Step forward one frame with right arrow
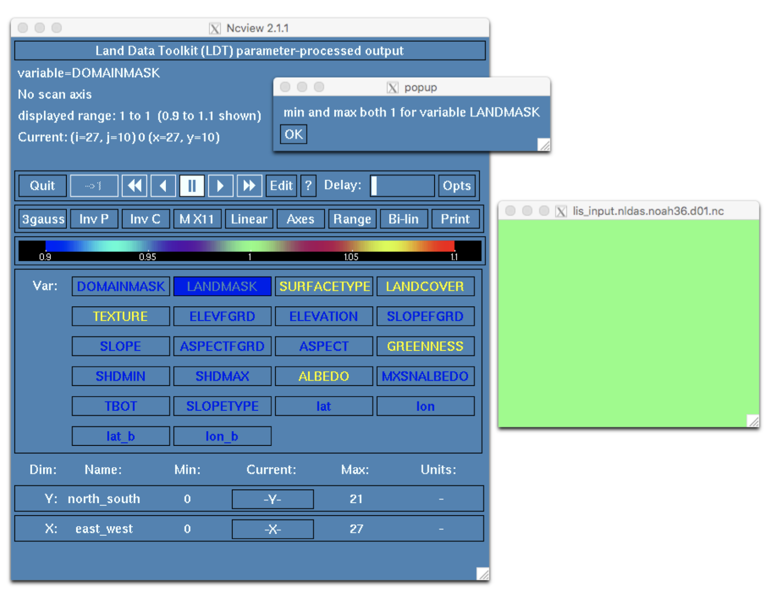 (221, 186)
